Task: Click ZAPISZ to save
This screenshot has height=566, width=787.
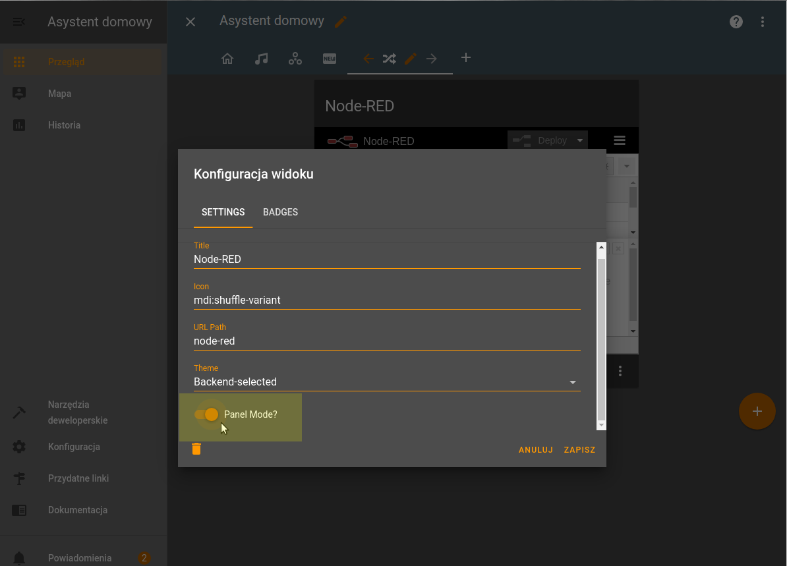Action: 580,449
